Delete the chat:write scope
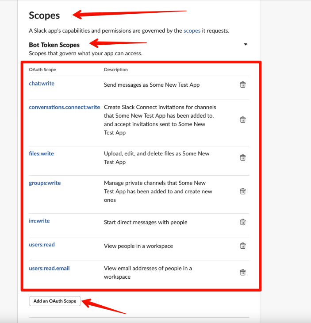Image resolution: width=311 pixels, height=323 pixels. pyautogui.click(x=242, y=85)
